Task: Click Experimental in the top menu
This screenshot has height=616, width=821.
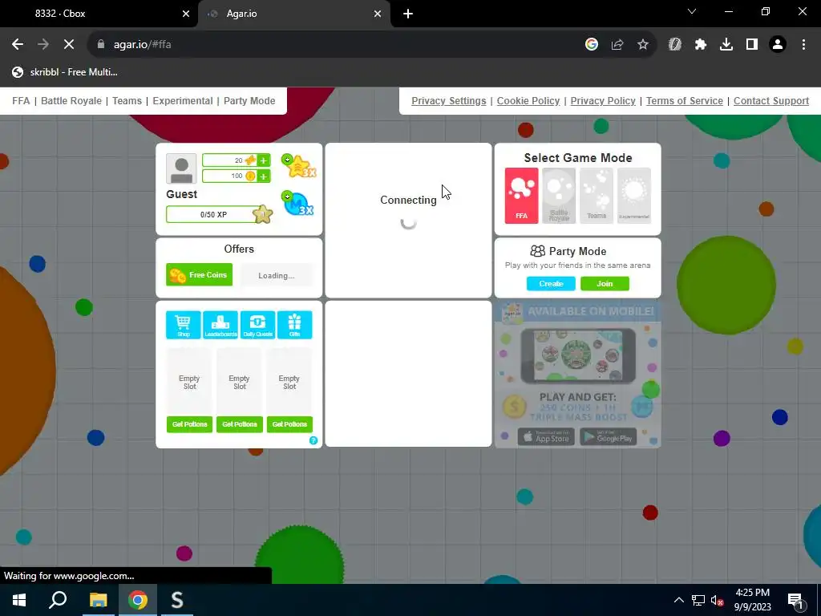Action: pyautogui.click(x=183, y=100)
